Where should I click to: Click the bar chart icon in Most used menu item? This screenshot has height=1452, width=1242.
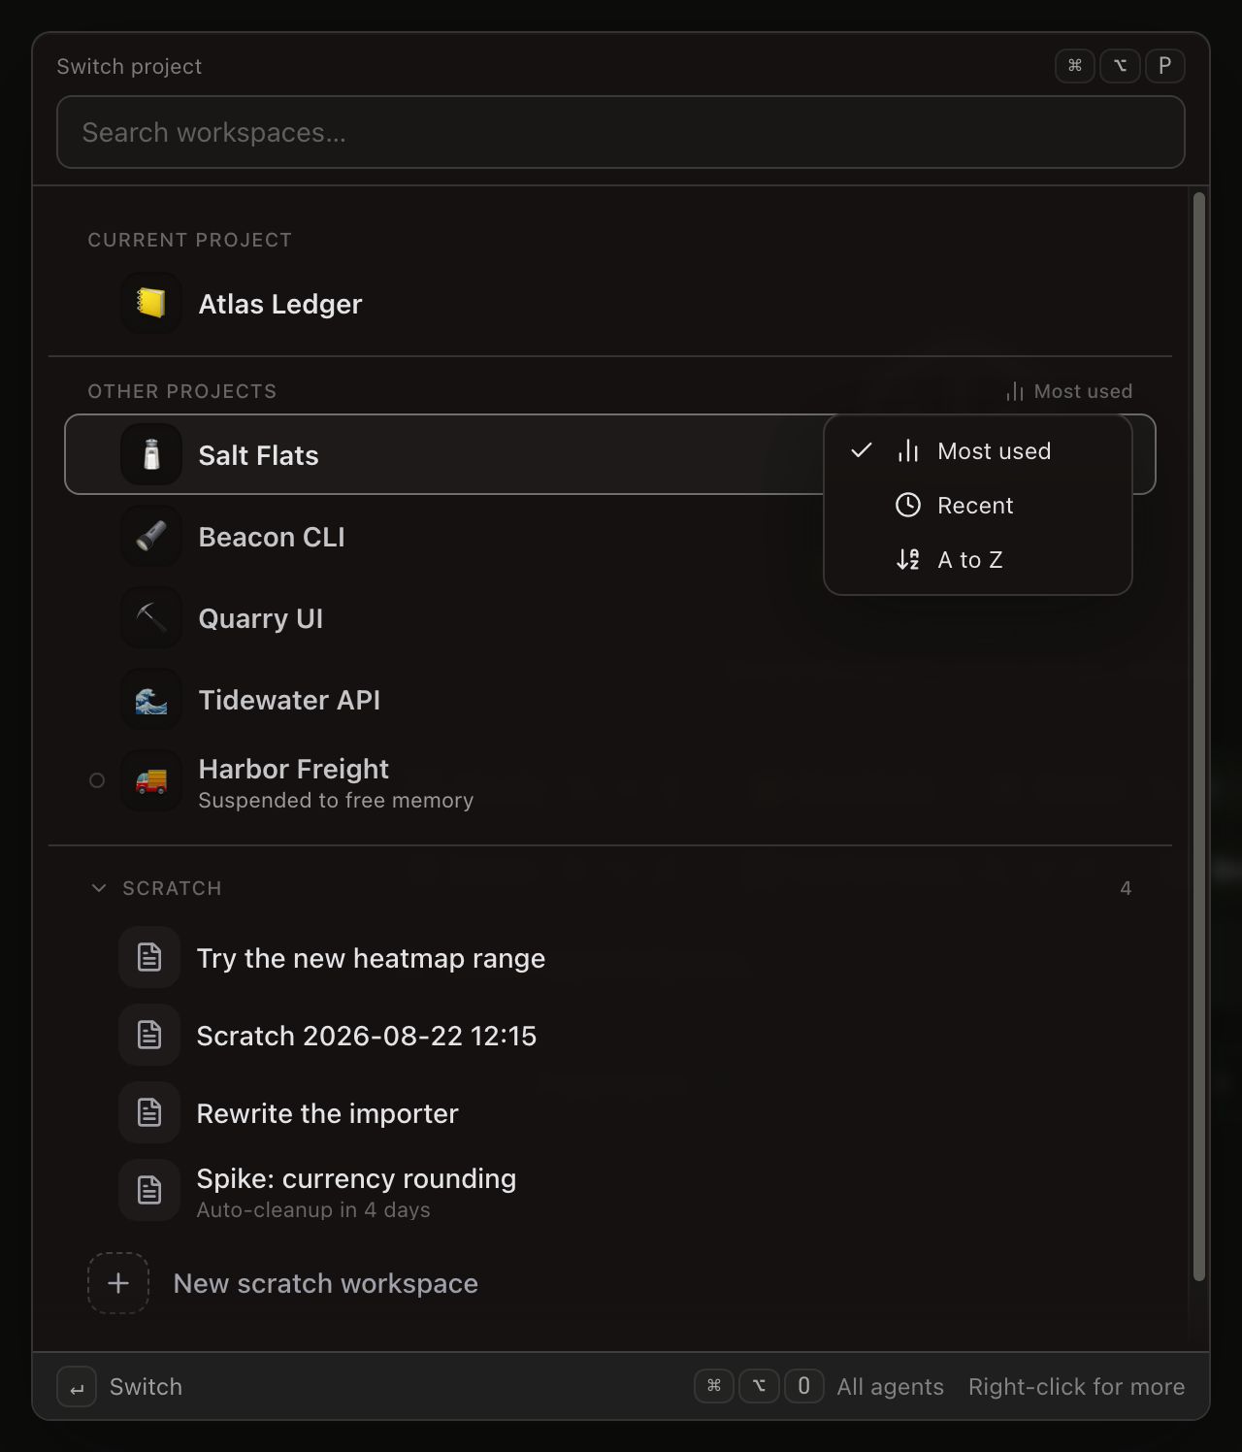click(908, 450)
